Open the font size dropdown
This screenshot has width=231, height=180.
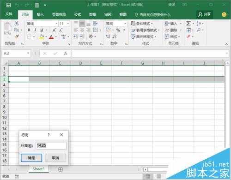coord(68,24)
